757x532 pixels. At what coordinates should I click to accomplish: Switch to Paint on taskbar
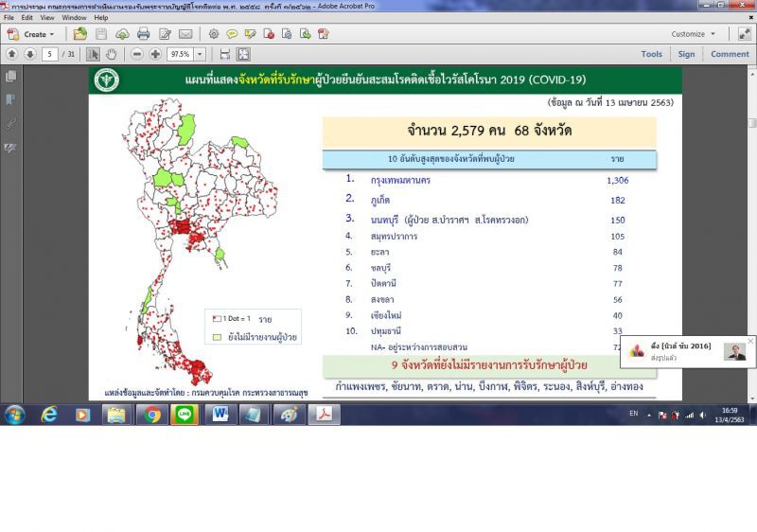(x=289, y=415)
